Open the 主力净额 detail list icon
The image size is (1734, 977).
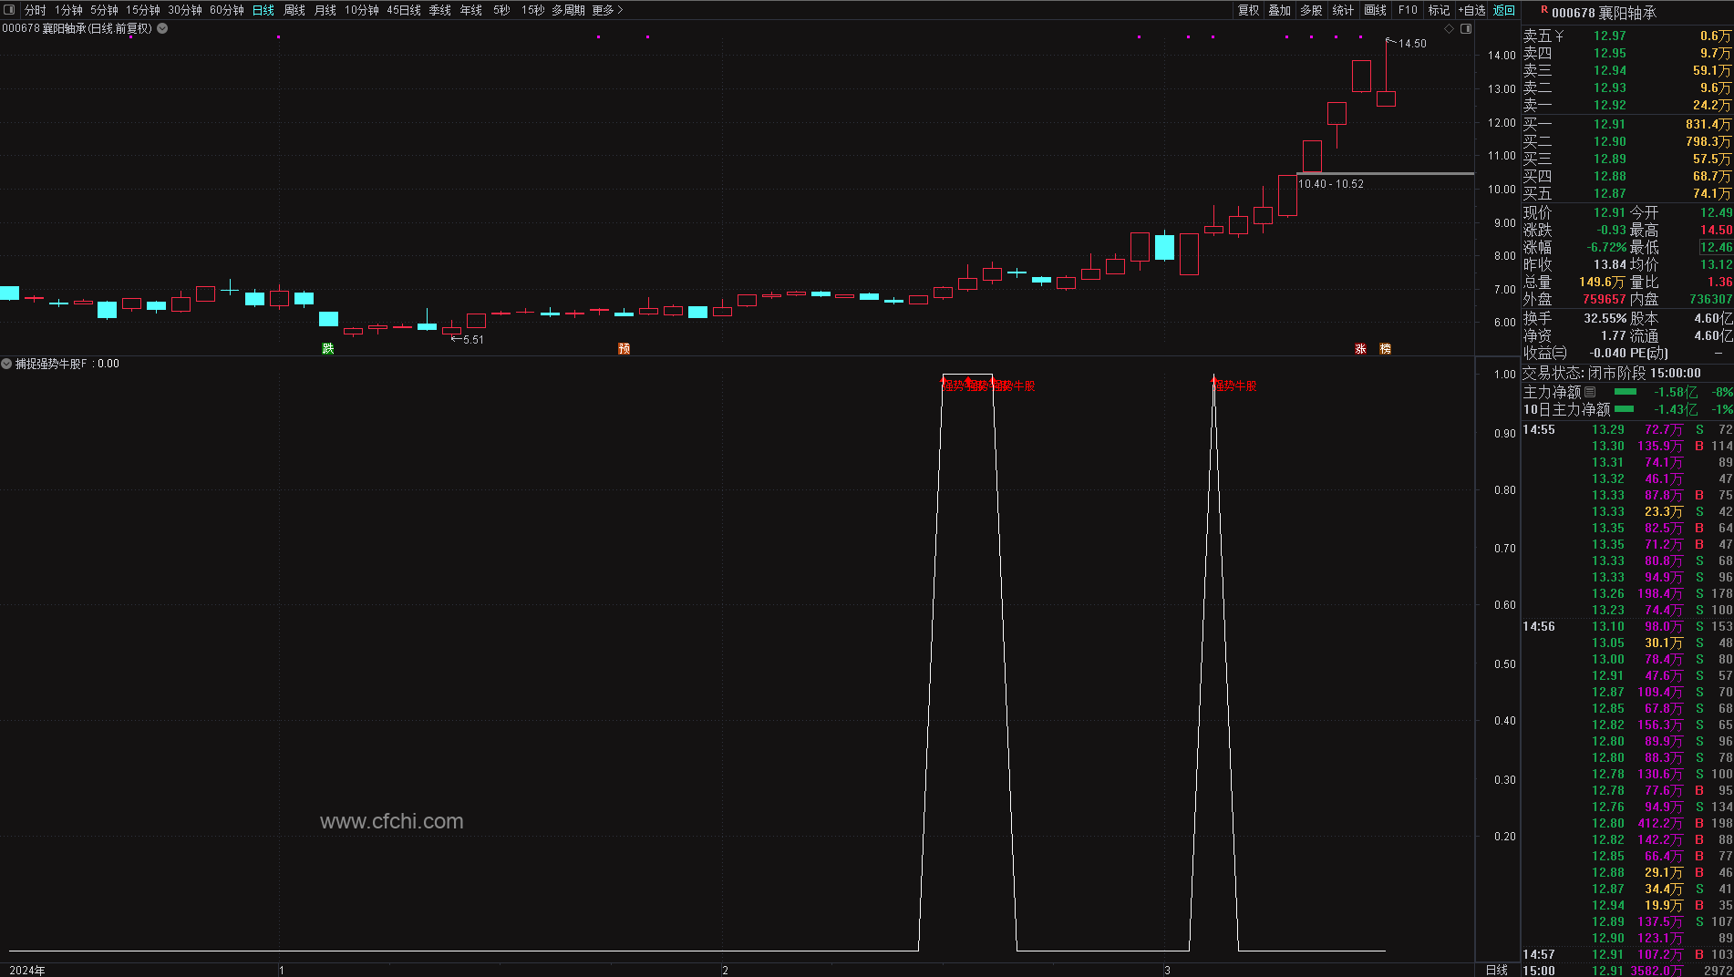point(1591,392)
